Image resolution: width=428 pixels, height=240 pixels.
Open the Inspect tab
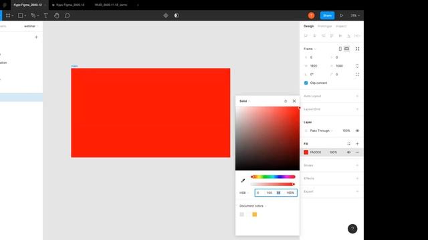pos(341,26)
